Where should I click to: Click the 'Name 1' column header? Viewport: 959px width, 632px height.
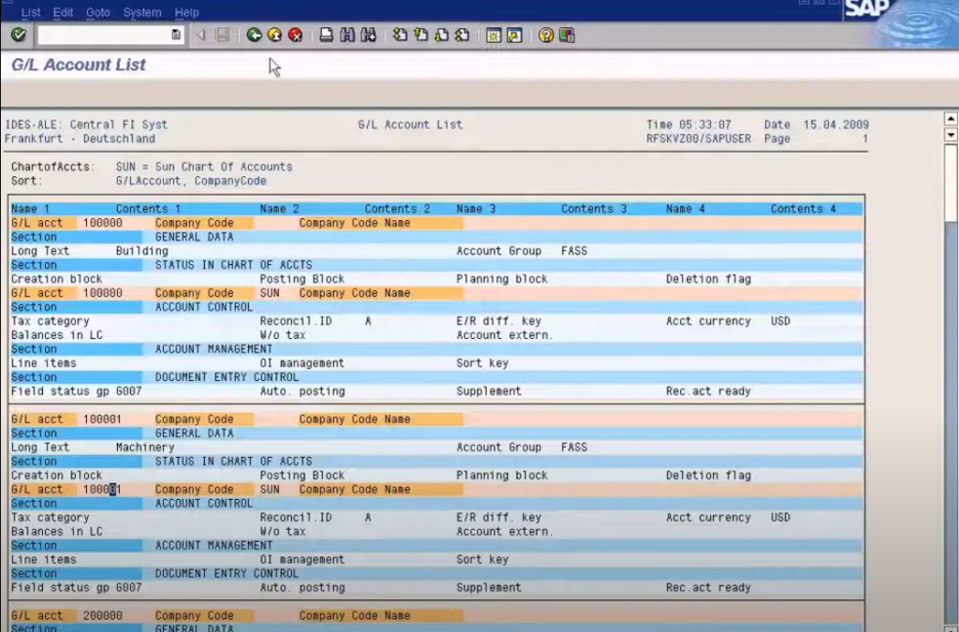coord(30,209)
